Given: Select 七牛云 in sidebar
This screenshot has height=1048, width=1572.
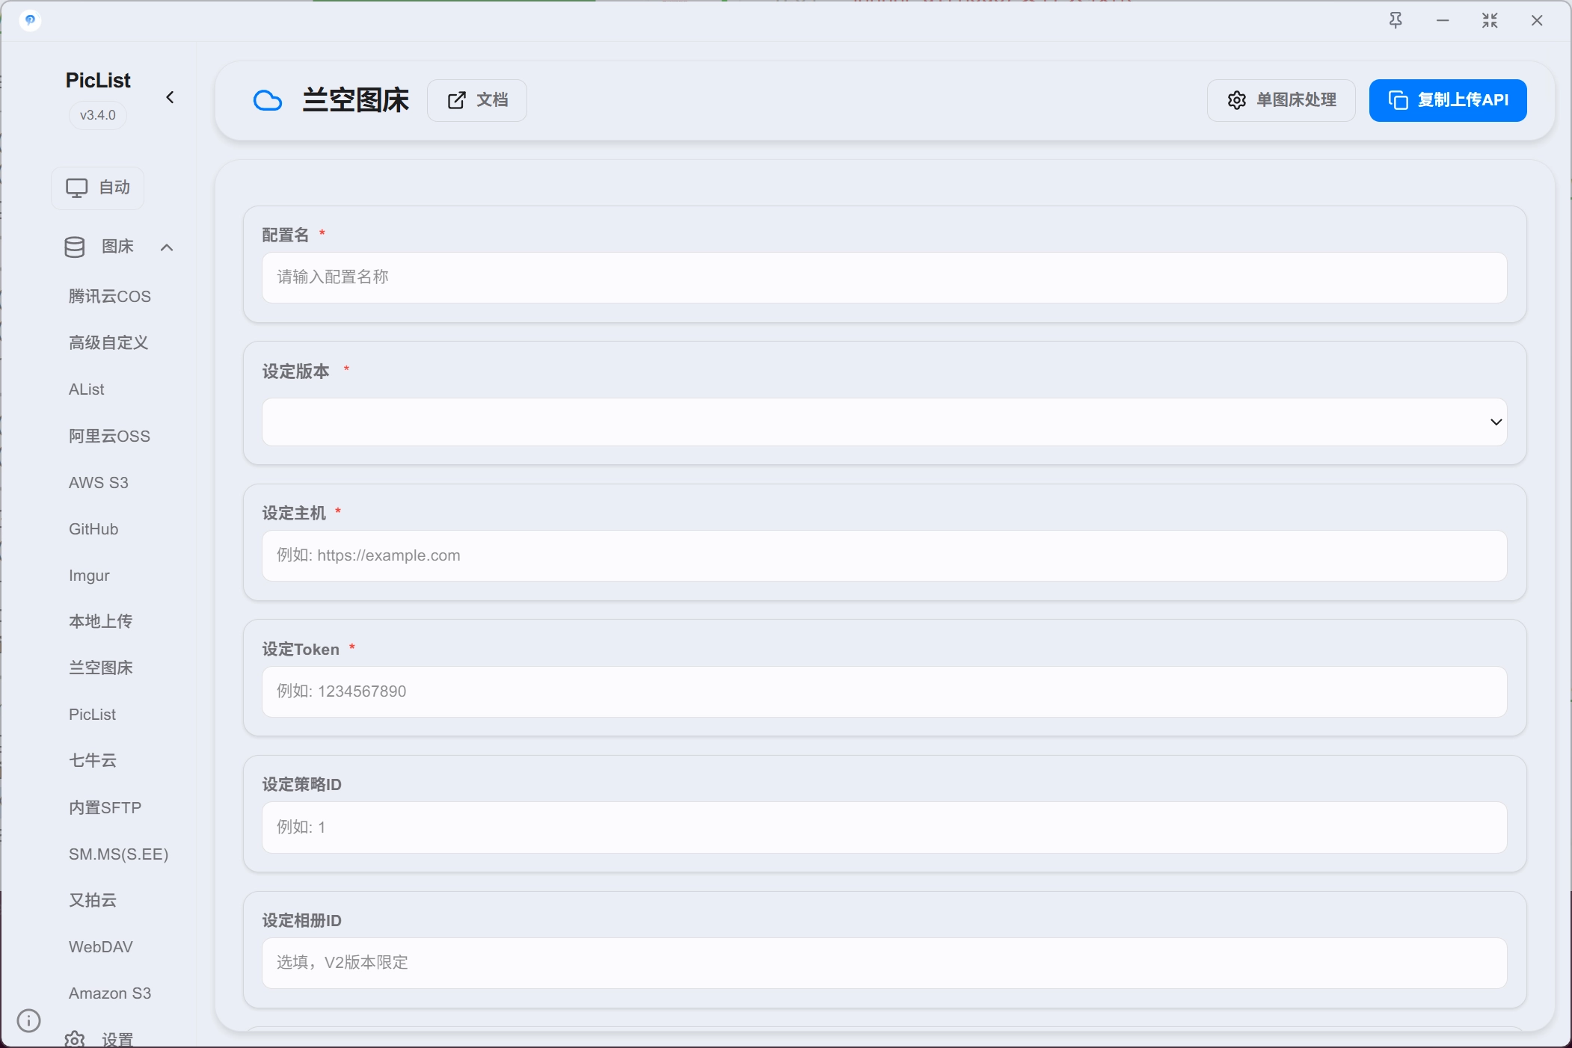Looking at the screenshot, I should (93, 760).
